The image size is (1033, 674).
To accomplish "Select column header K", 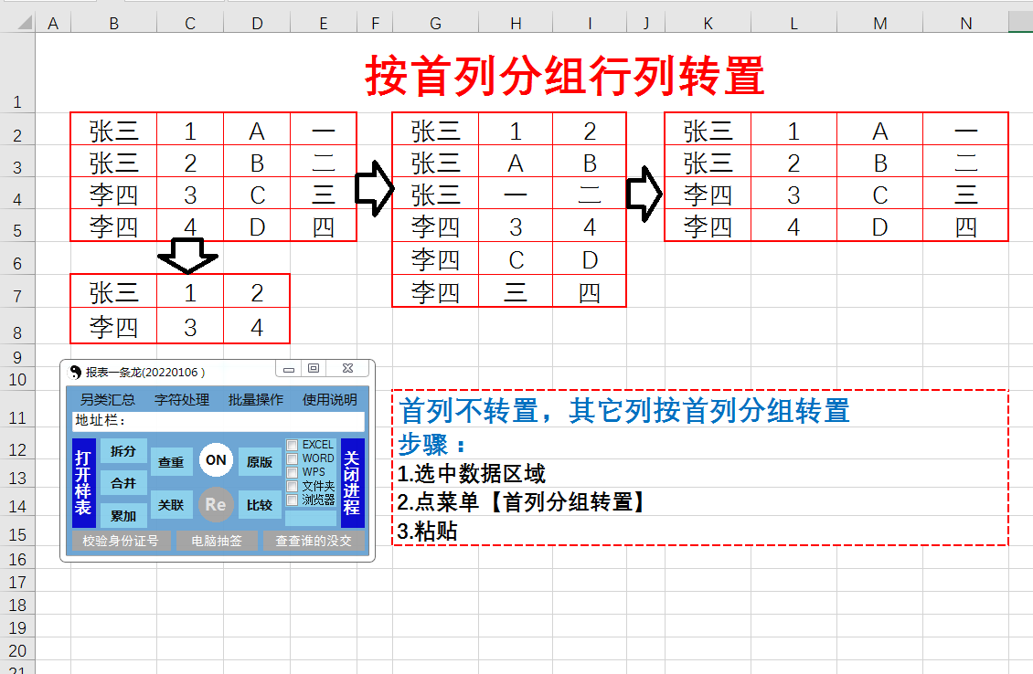I will tap(708, 24).
